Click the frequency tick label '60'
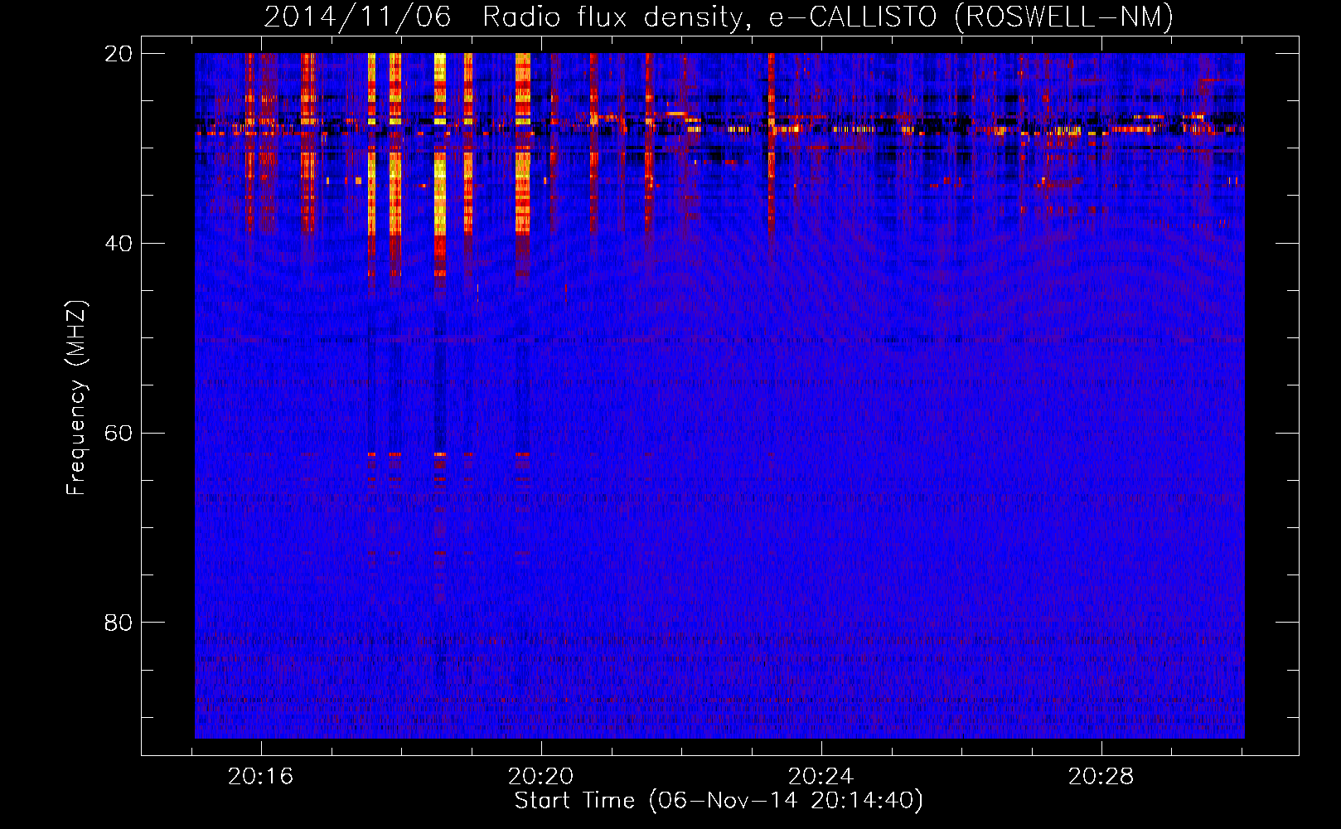 pyautogui.click(x=119, y=434)
